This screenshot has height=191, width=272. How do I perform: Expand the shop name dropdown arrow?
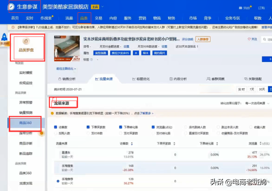coord(103,7)
